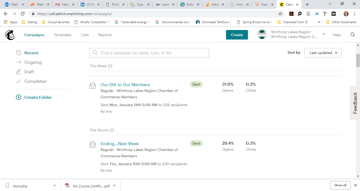The width and height of the screenshot is (360, 191).
Task: Click the SH extension icon
Action: point(334,14)
